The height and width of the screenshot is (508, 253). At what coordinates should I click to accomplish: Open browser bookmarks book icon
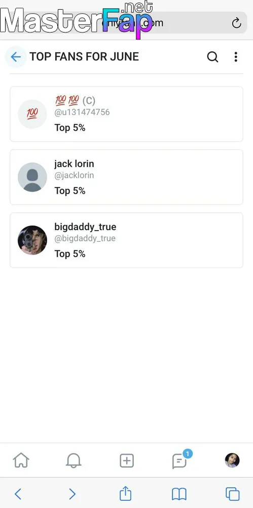pyautogui.click(x=179, y=494)
